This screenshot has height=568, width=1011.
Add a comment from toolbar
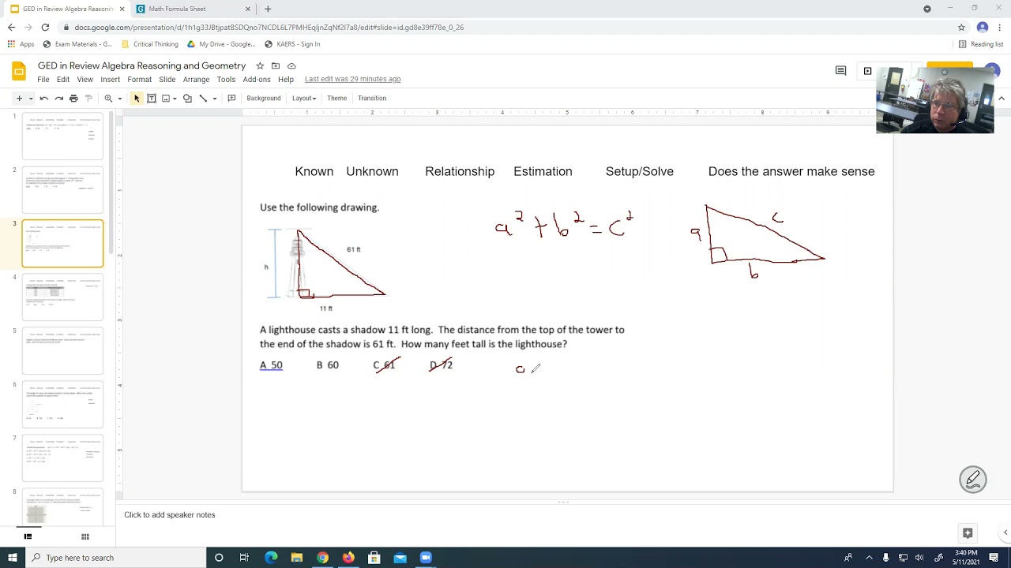tap(231, 99)
